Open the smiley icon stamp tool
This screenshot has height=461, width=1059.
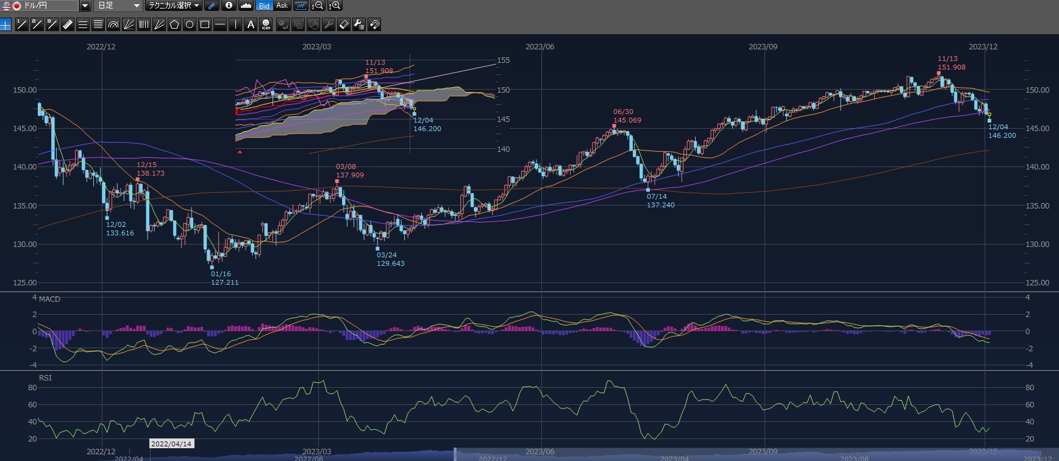[x=266, y=24]
